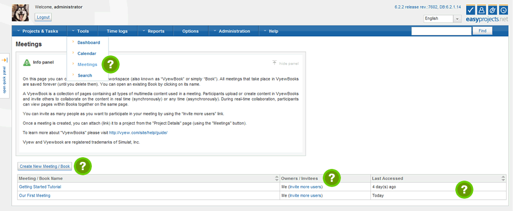Image resolution: width=513 pixels, height=211 pixels.
Task: Click the "Info panel" title text
Action: click(43, 62)
